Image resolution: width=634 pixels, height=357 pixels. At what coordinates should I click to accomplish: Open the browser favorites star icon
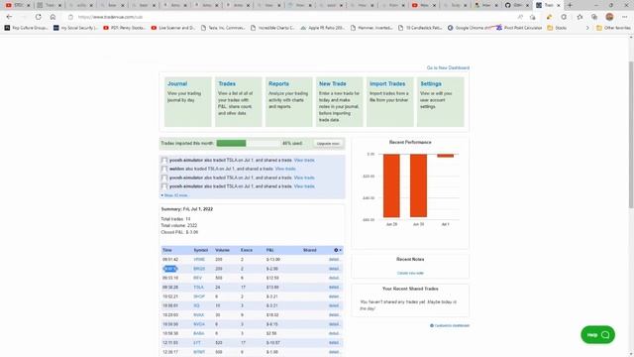click(580, 17)
